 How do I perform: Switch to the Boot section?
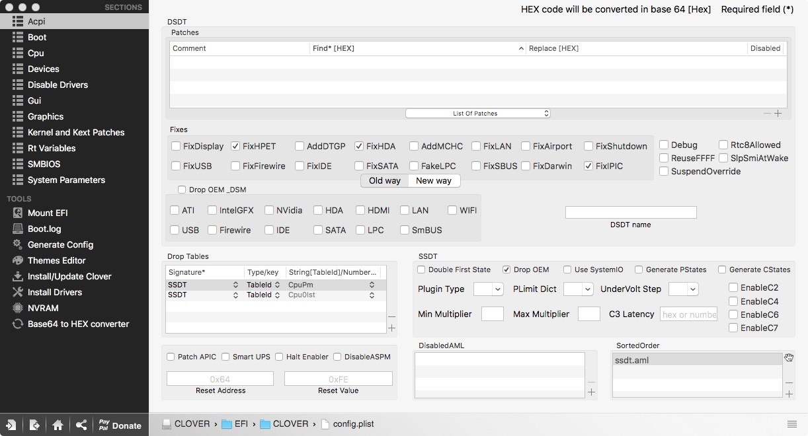[x=37, y=37]
